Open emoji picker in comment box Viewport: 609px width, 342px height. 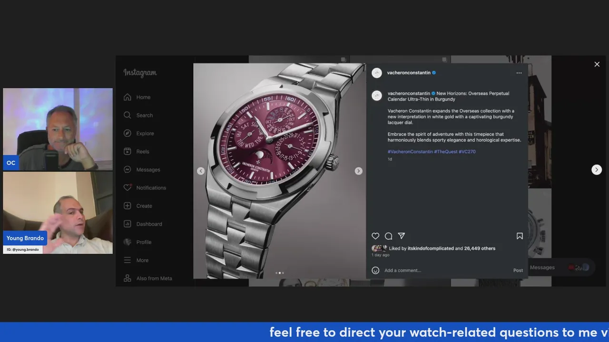(375, 270)
